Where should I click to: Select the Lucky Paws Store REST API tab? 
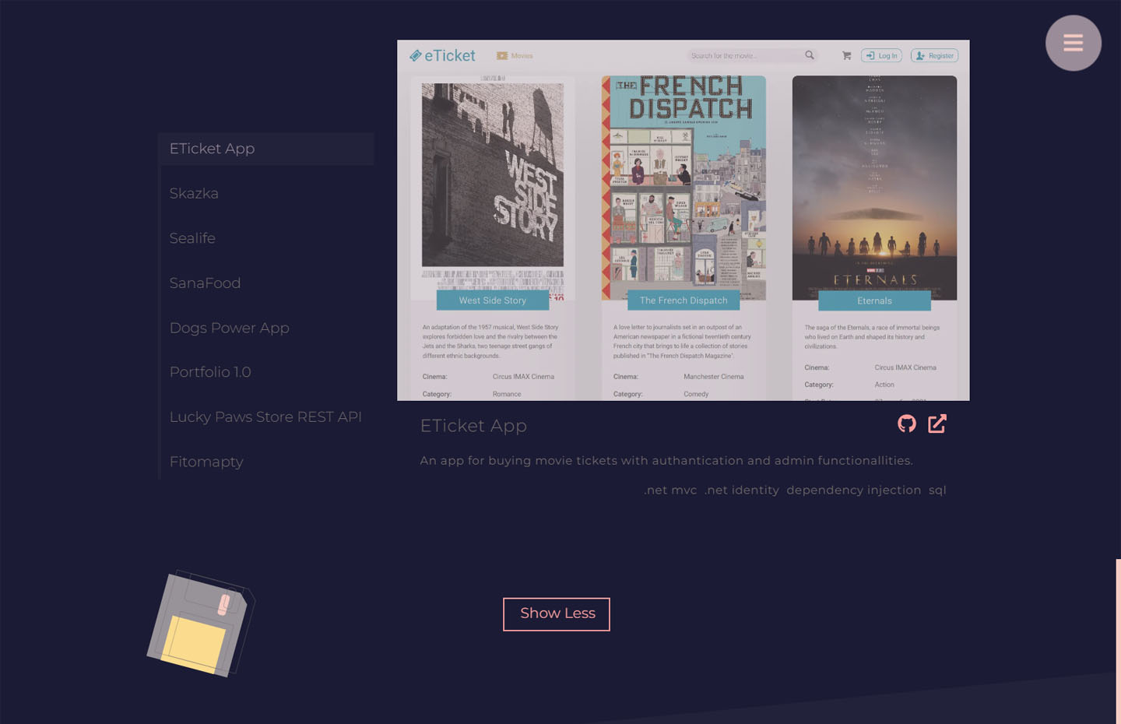pyautogui.click(x=266, y=417)
